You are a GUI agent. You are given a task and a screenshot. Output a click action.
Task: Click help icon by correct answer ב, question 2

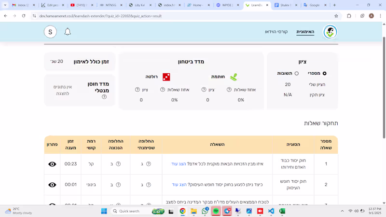118,185
